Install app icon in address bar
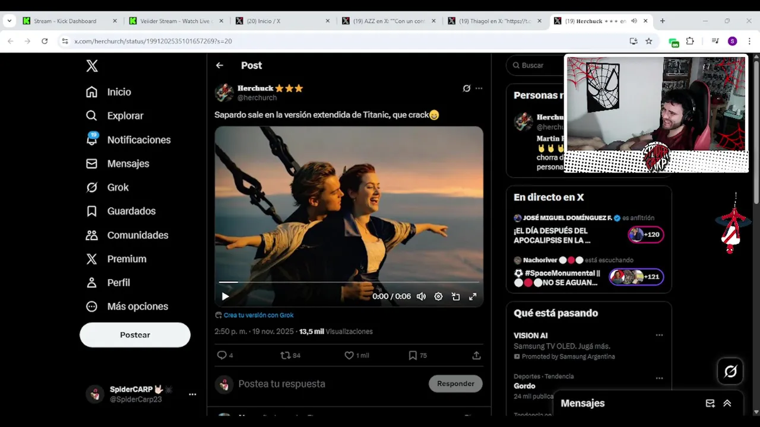 pos(634,41)
